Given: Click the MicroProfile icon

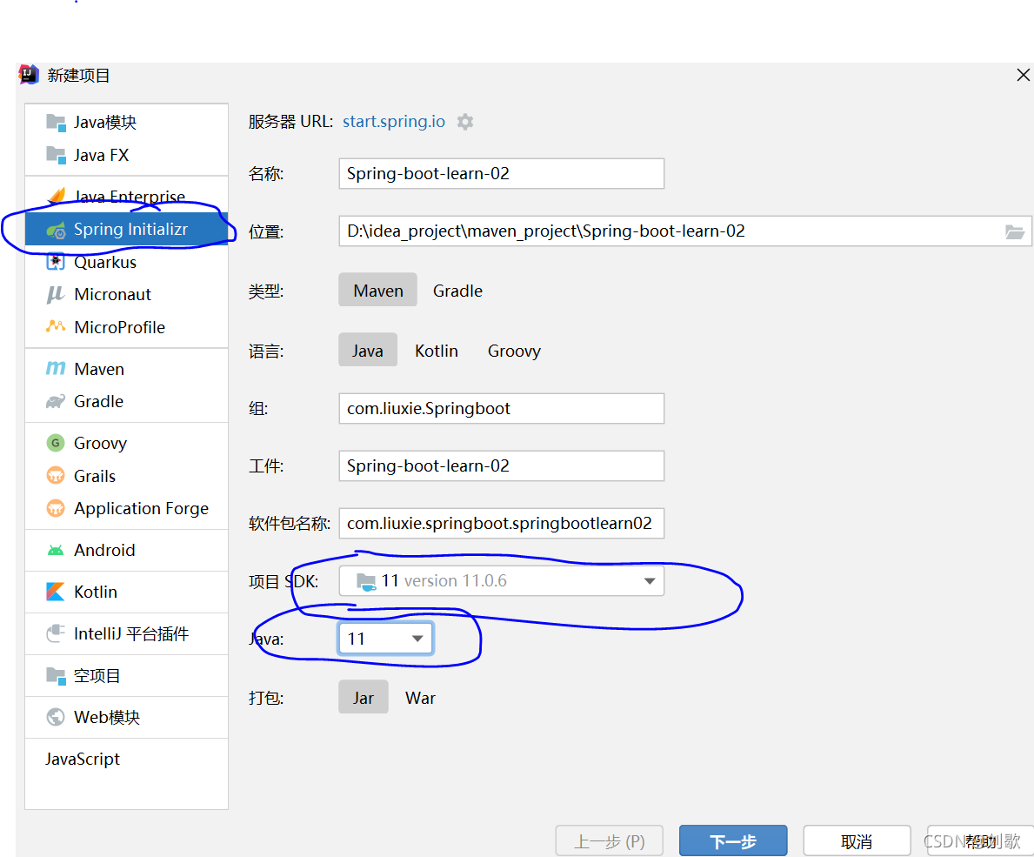Looking at the screenshot, I should (56, 326).
